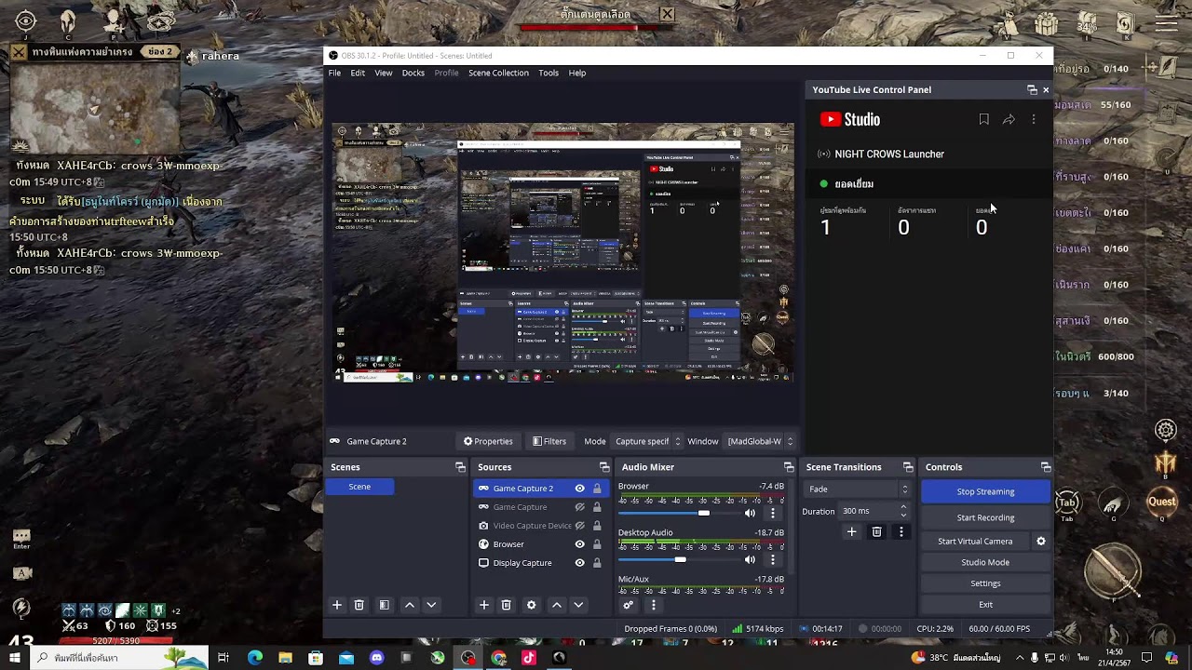
Task: Float the Scenes dock icon
Action: [460, 467]
